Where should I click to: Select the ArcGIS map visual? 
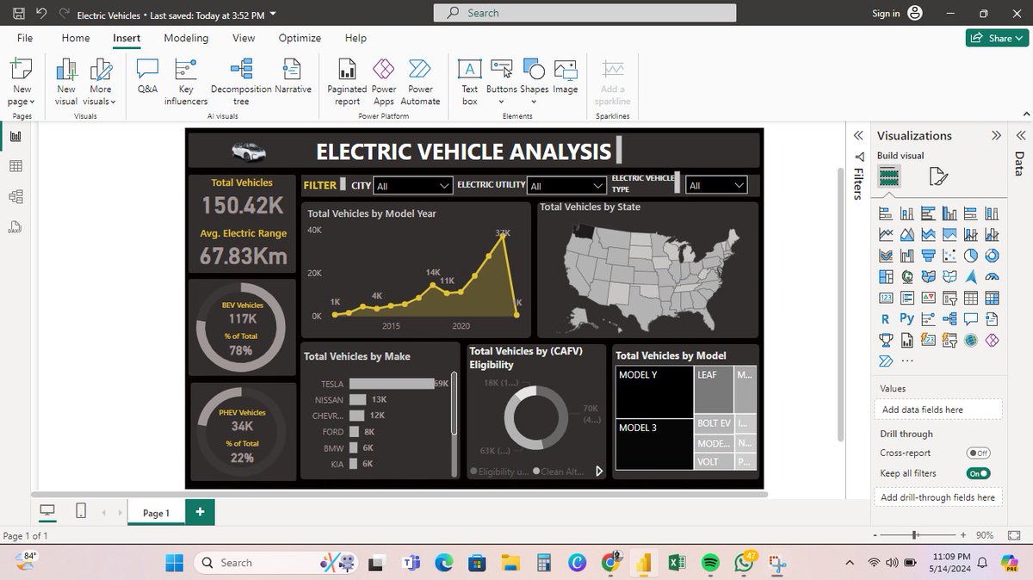(x=971, y=341)
